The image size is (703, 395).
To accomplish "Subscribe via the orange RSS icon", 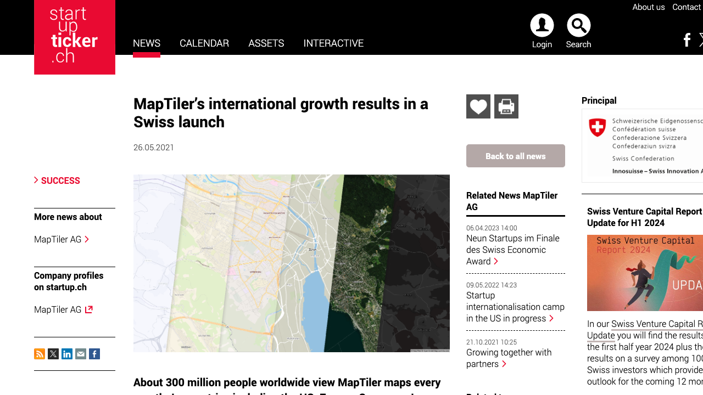I will pos(40,354).
